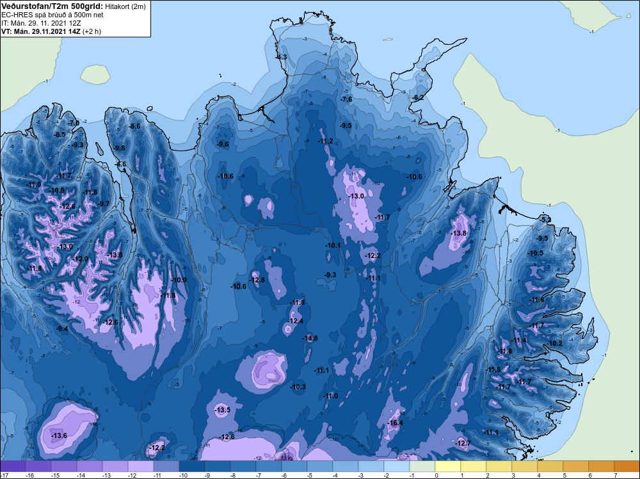Click the -12.7 temperature label
Viewport: 640px width, 479px height.
pyautogui.click(x=463, y=444)
